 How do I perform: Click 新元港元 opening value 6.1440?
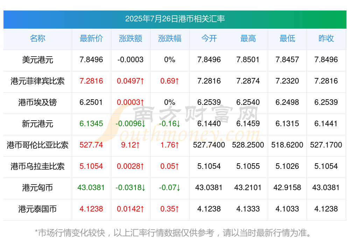209,123
